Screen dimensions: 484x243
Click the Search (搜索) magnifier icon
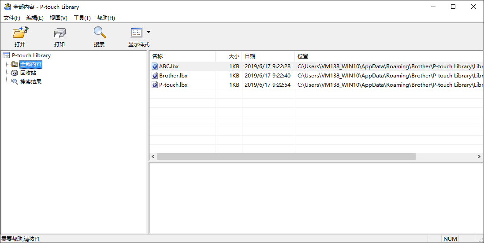[99, 33]
